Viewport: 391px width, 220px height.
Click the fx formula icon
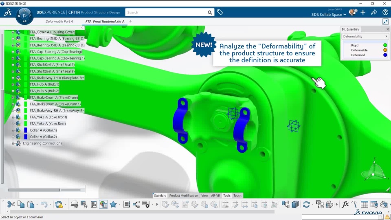point(345,205)
